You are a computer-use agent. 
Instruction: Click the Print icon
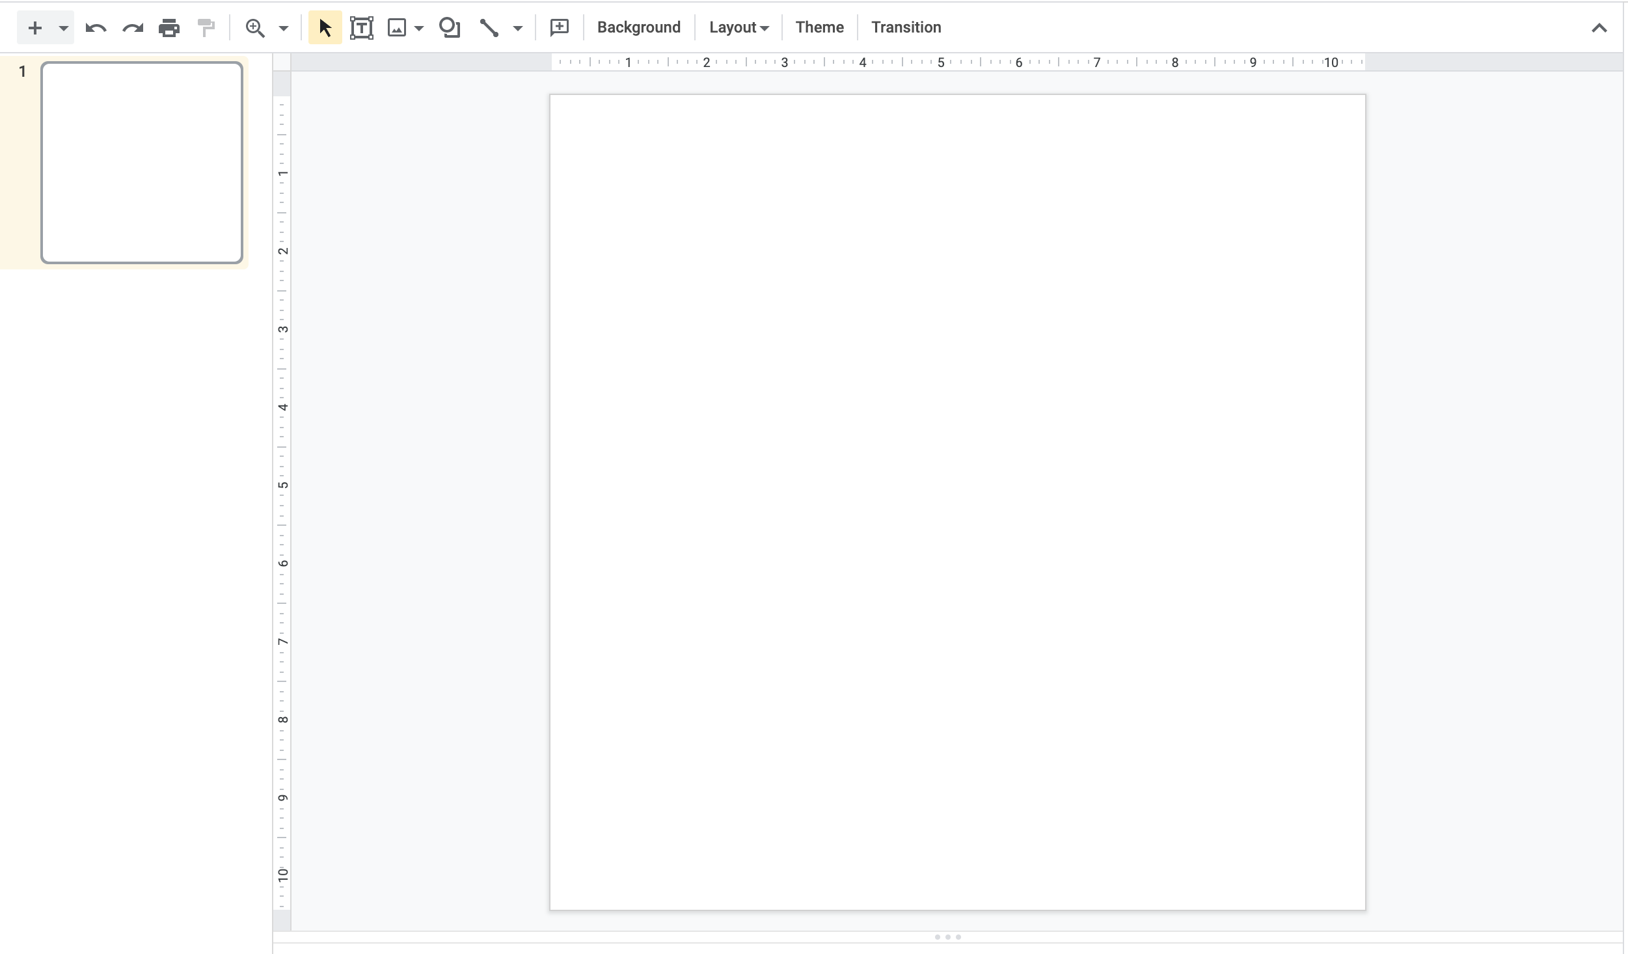[169, 28]
